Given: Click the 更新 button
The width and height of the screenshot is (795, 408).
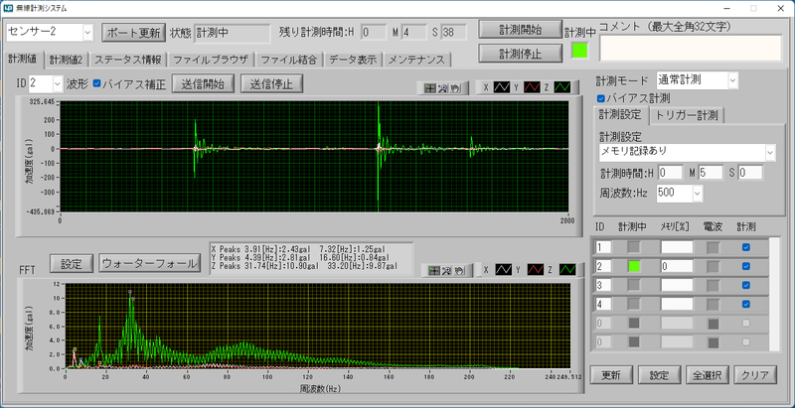Looking at the screenshot, I should pos(610,375).
